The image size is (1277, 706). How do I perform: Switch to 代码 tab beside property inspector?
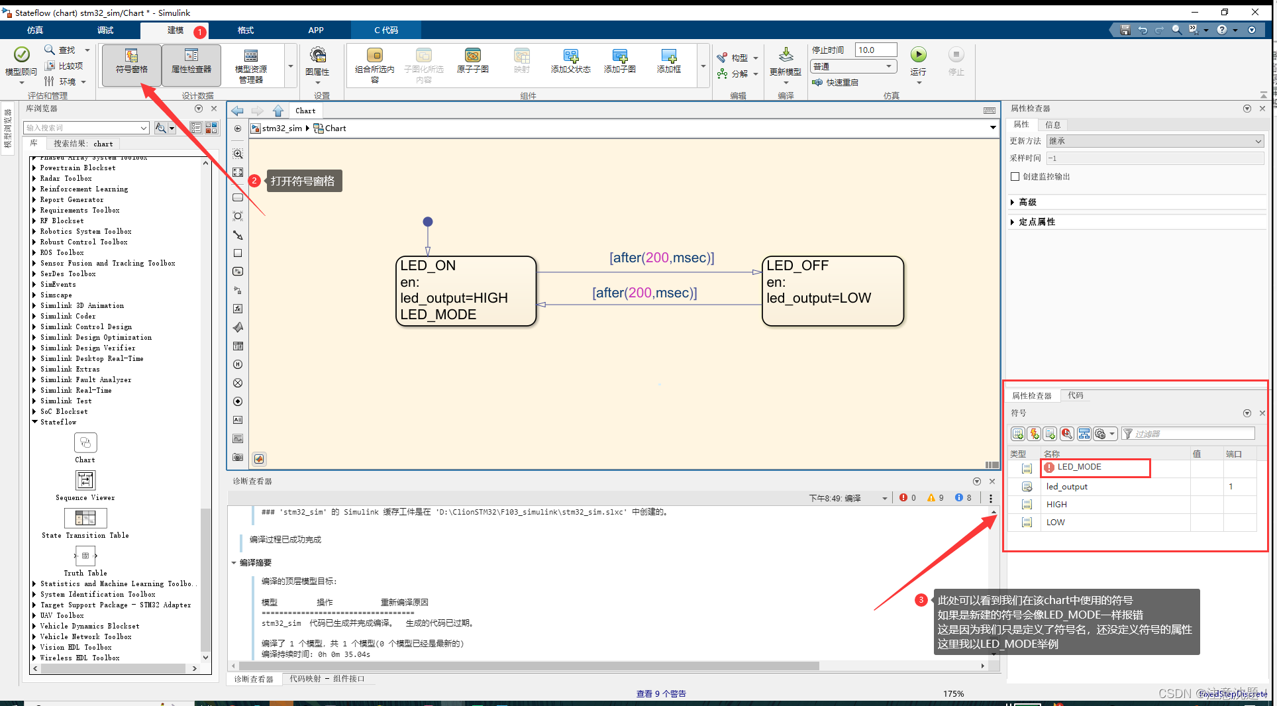click(1076, 395)
